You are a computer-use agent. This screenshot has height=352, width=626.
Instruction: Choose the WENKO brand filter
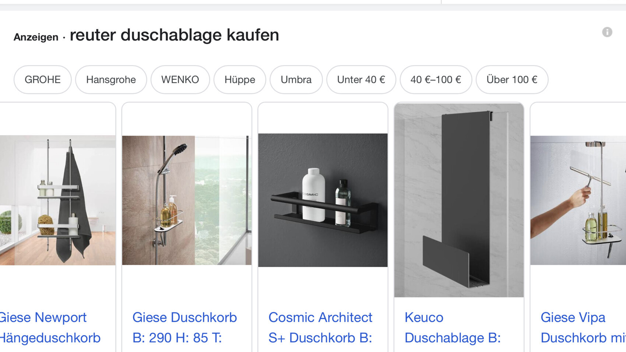tap(180, 80)
